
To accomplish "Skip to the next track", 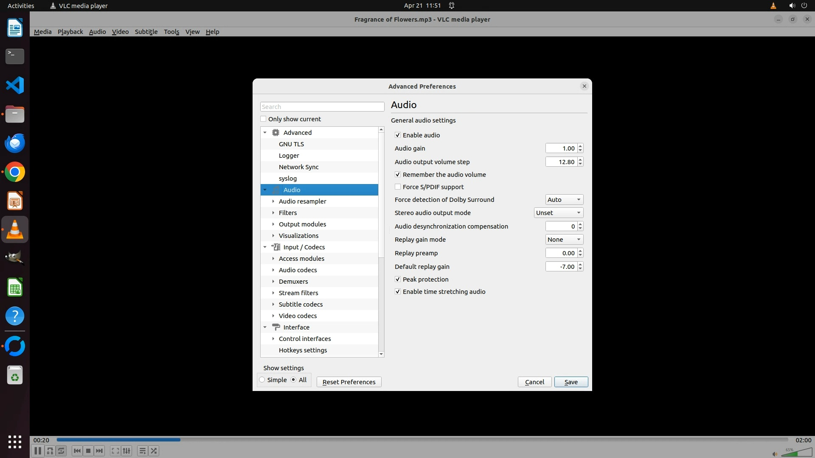I will tap(99, 451).
